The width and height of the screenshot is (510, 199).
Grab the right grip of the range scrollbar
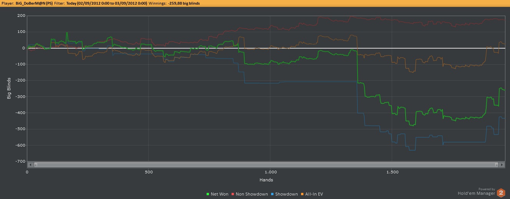(497, 165)
